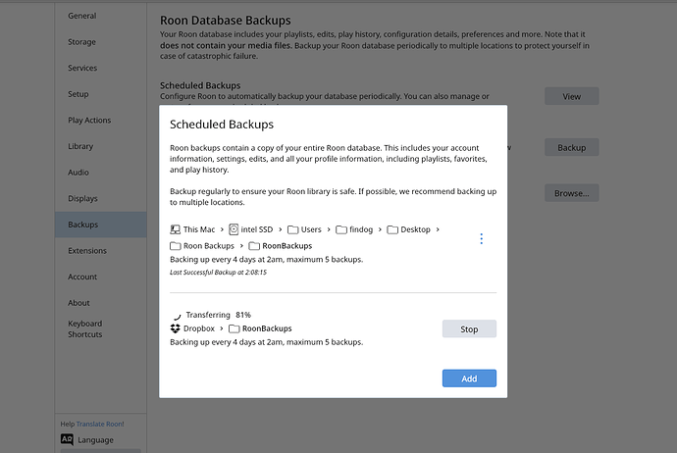This screenshot has height=453, width=677.
Task: Click the Dropbox path label
Action: coord(199,328)
